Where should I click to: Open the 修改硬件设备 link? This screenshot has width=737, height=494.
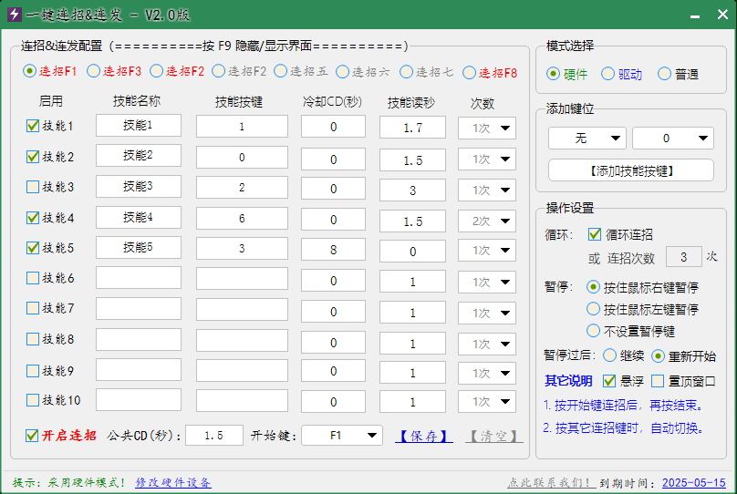(x=173, y=482)
